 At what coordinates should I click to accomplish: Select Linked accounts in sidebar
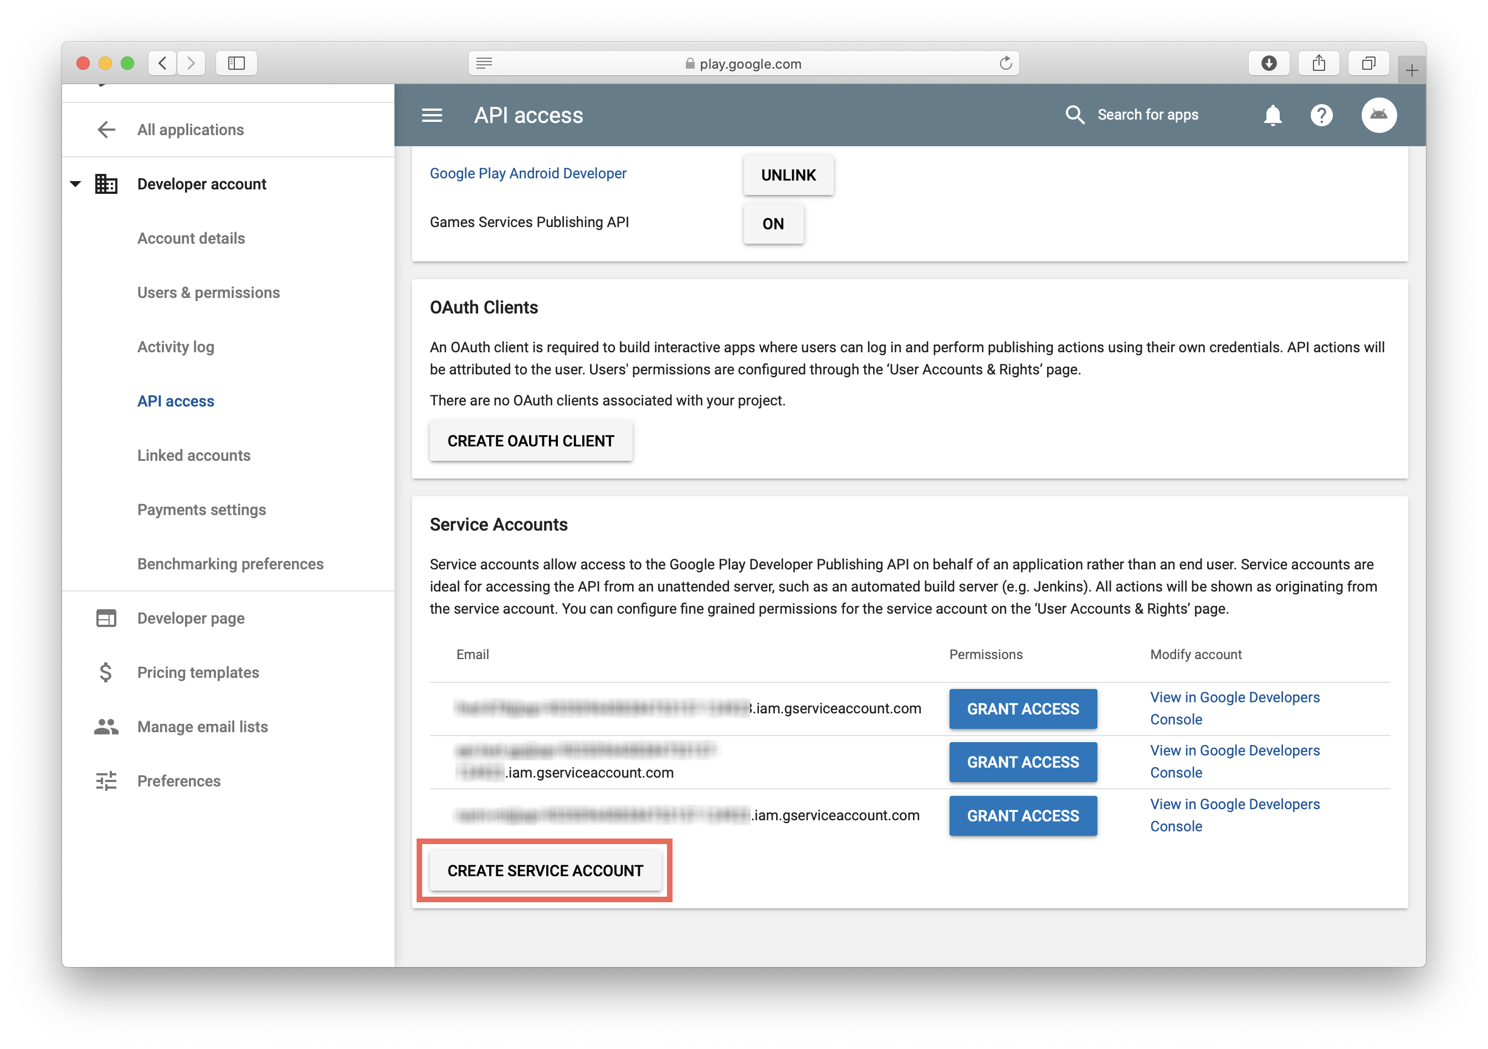[x=193, y=455]
